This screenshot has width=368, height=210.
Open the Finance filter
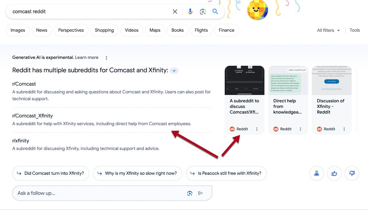pyautogui.click(x=227, y=30)
